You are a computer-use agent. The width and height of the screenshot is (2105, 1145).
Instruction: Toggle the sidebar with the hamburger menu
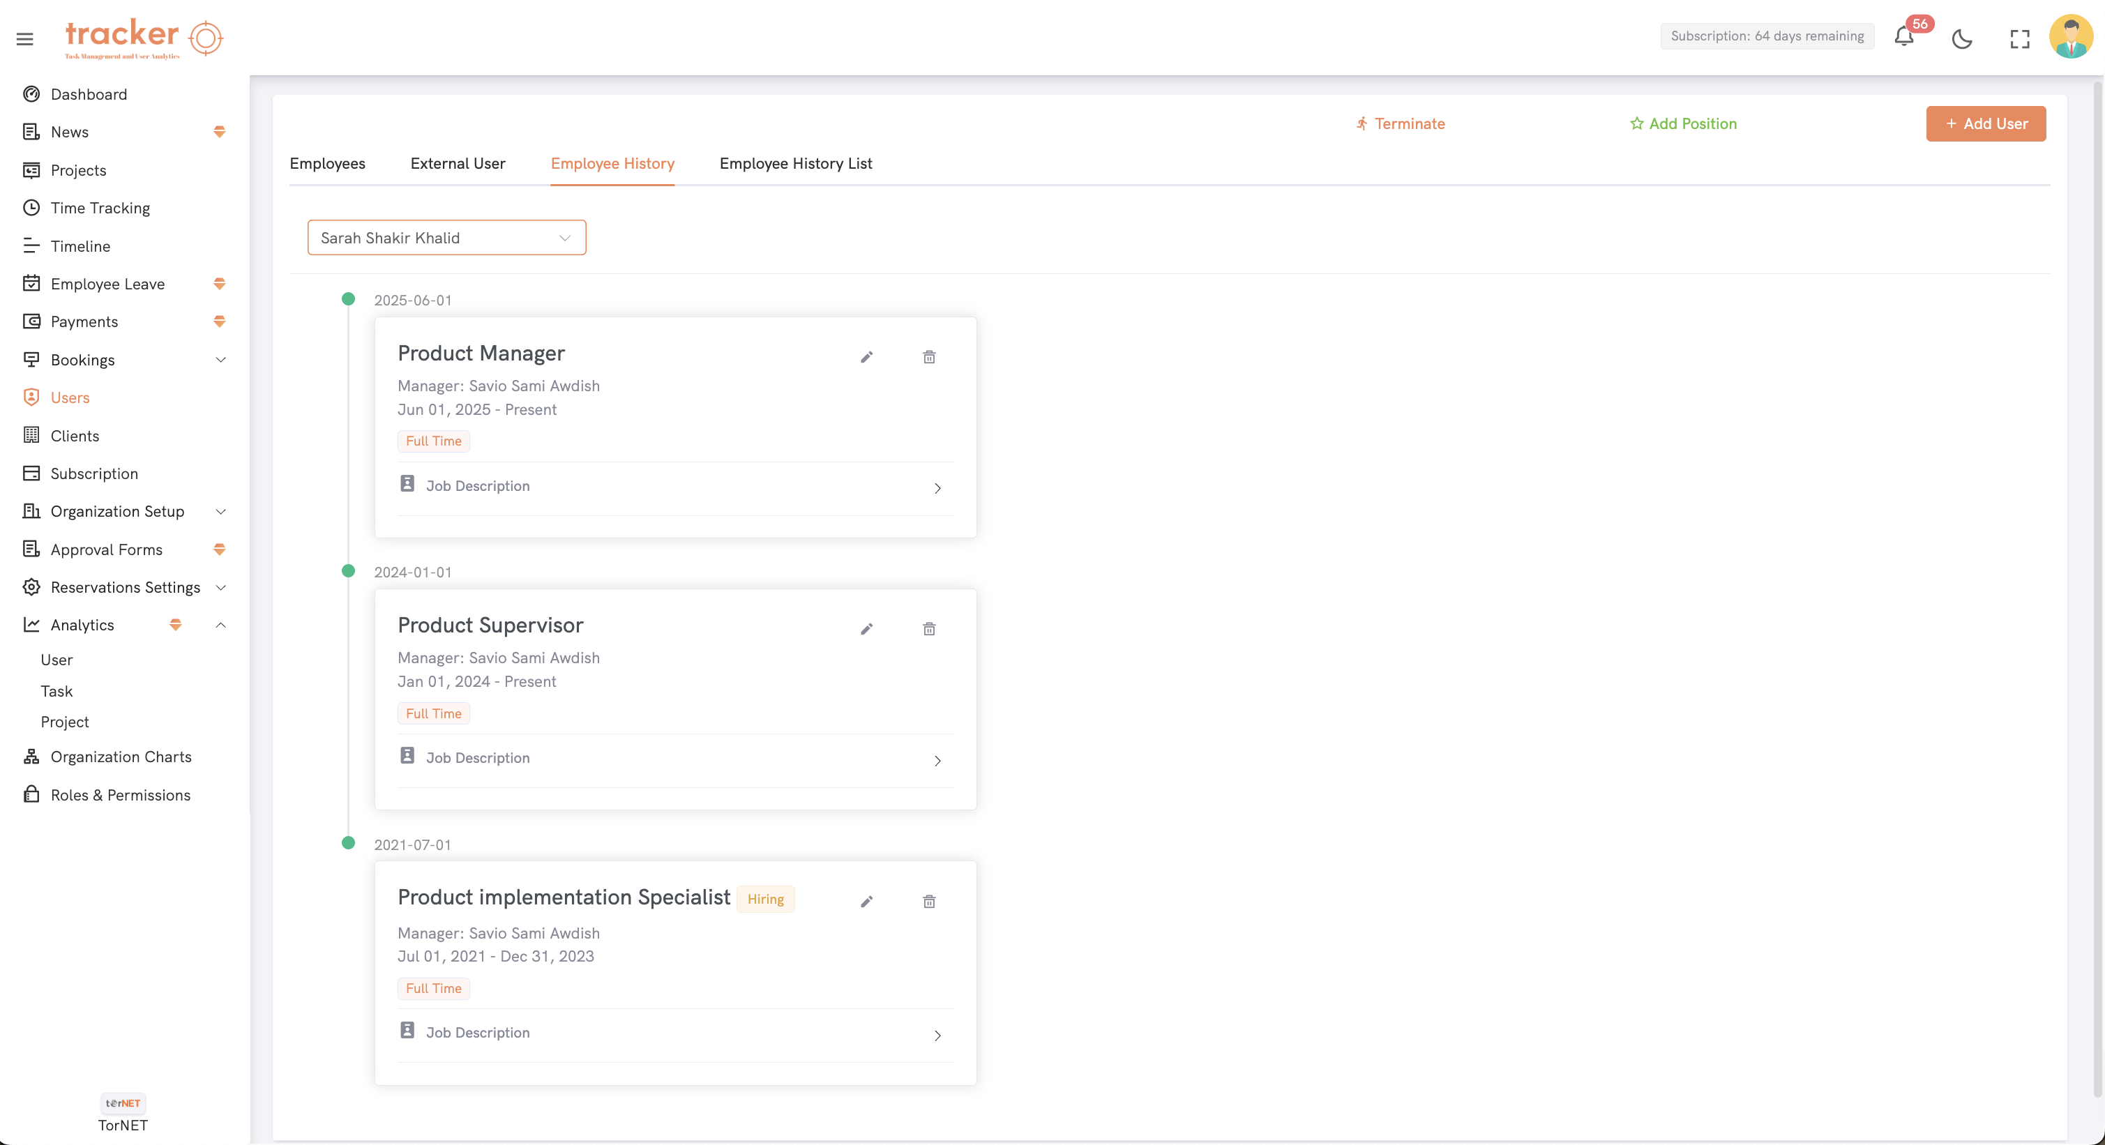(24, 38)
